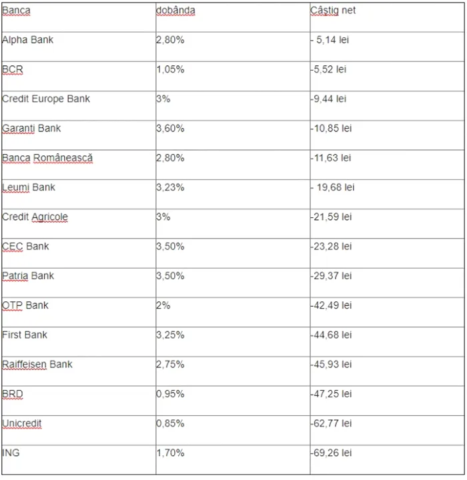Image resolution: width=467 pixels, height=480 pixels.
Task: Click the -69,26 lei net gain value
Action: coord(331,453)
